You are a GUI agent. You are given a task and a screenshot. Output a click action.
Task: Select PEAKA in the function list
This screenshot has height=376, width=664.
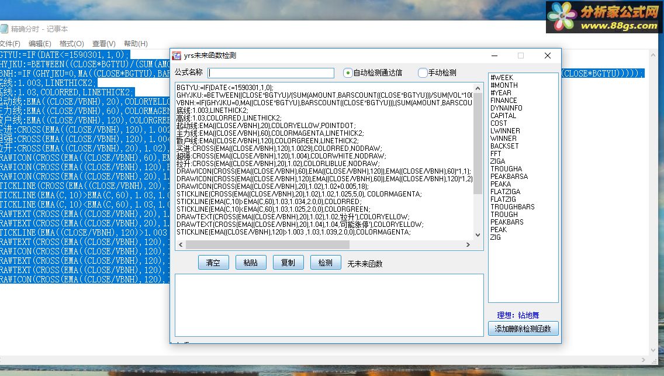(500, 184)
